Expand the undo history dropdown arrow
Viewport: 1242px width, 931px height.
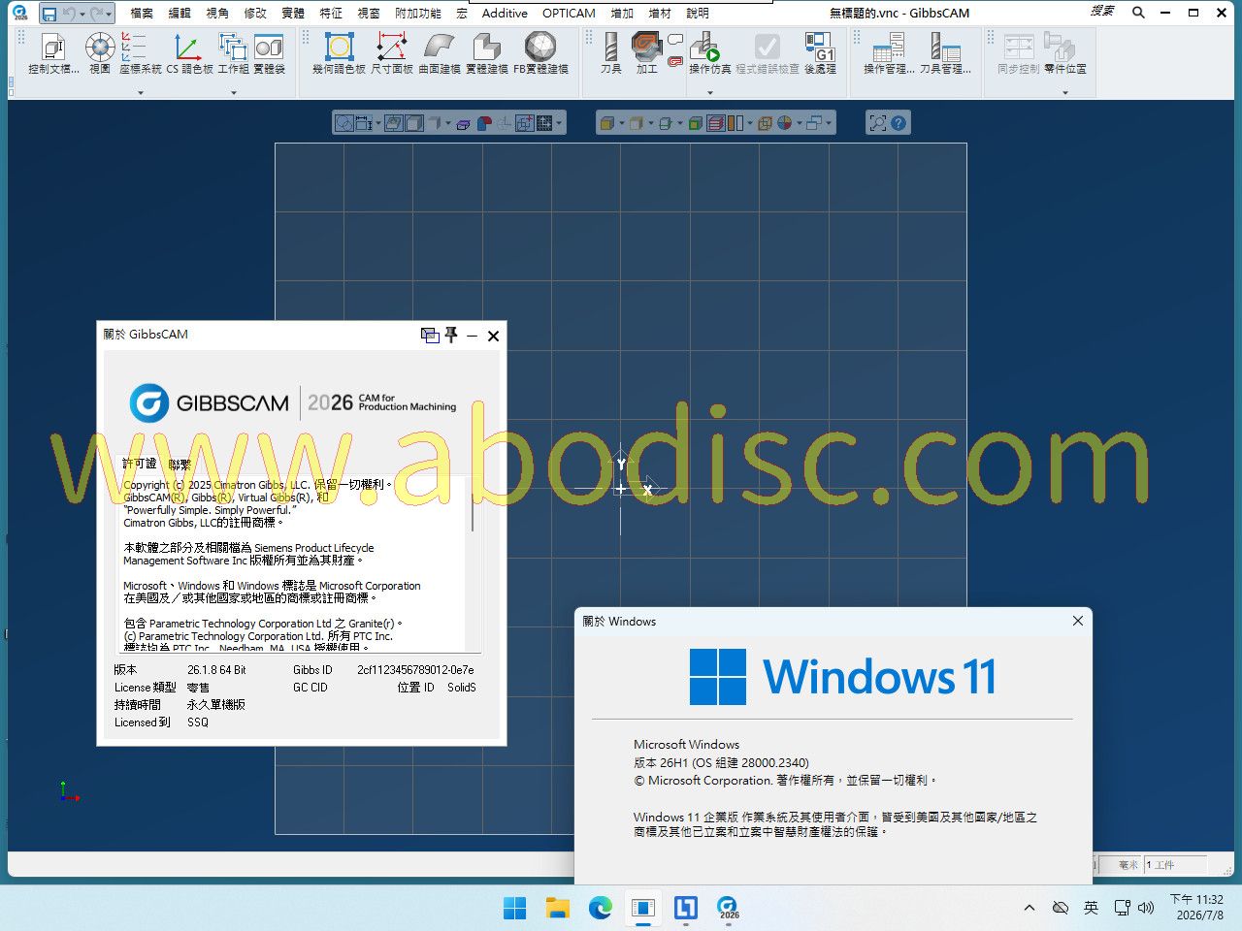click(x=82, y=14)
